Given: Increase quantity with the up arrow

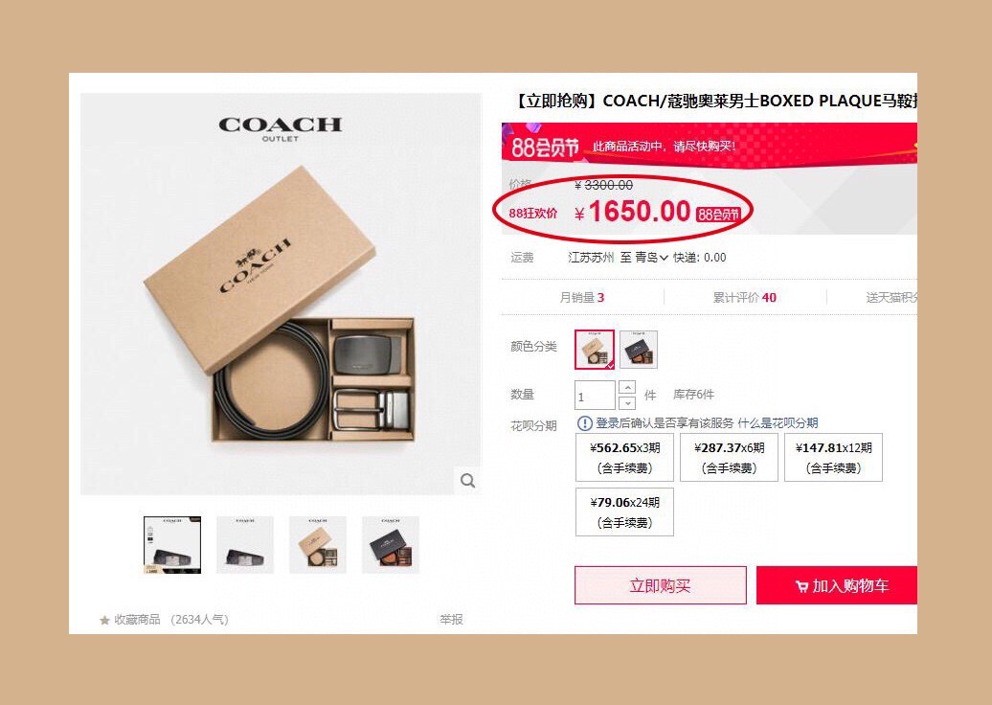Looking at the screenshot, I should [x=627, y=387].
